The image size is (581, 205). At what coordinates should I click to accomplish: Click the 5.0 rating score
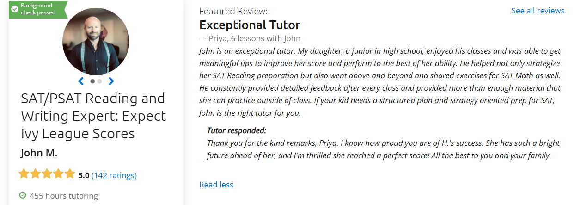[x=84, y=175]
